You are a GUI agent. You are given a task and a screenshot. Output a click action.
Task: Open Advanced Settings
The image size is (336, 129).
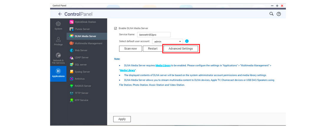[x=181, y=48]
